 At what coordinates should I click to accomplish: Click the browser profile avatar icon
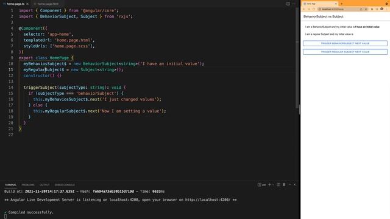tap(382, 9)
